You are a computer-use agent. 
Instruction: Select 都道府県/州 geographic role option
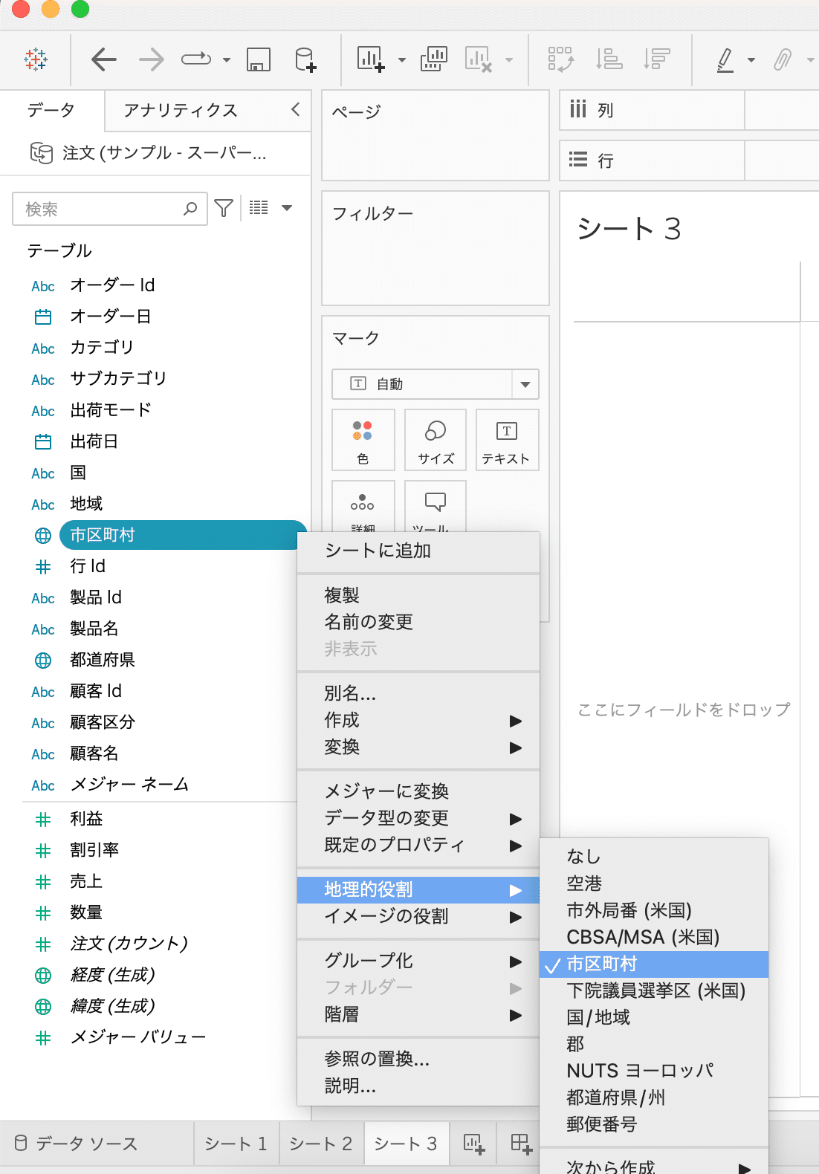[x=654, y=1097]
